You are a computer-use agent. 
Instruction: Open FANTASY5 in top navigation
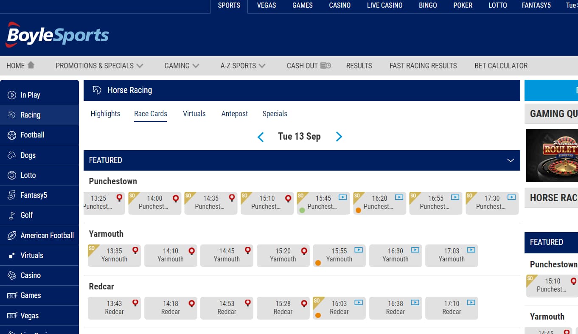536,6
